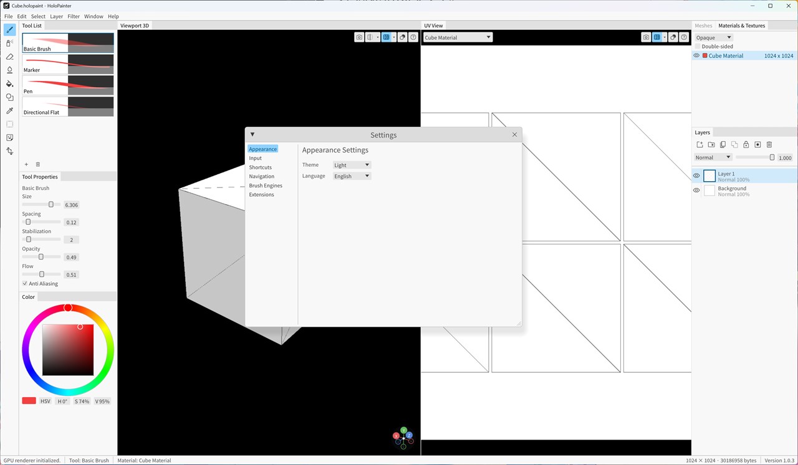Select the shapes tool icon

[x=9, y=97]
